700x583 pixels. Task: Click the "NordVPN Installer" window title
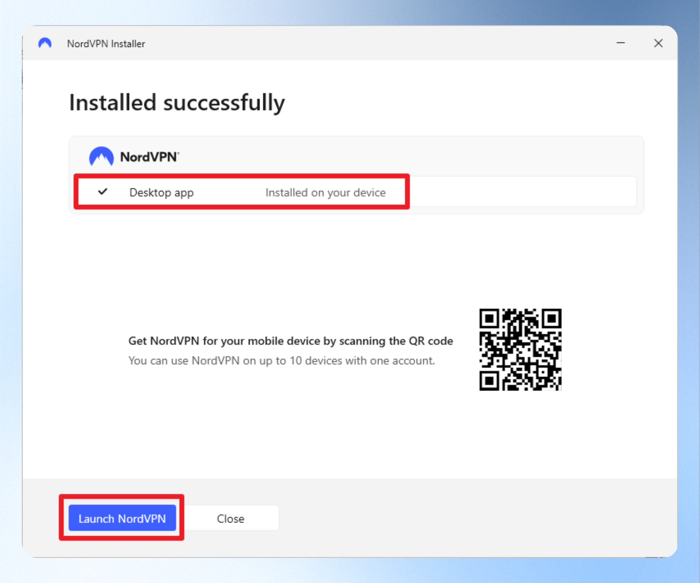point(106,44)
